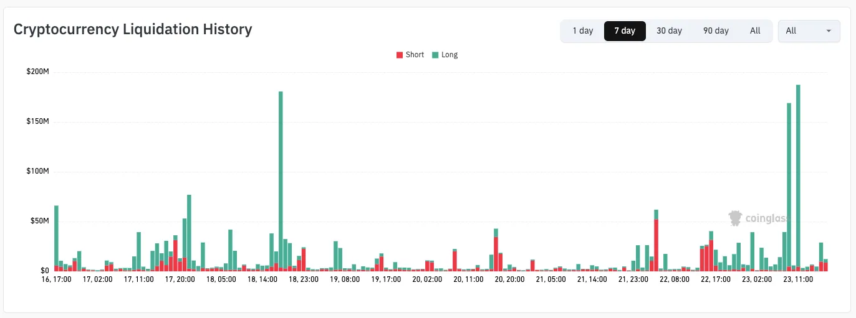Click the $50M y-axis label

(39, 221)
